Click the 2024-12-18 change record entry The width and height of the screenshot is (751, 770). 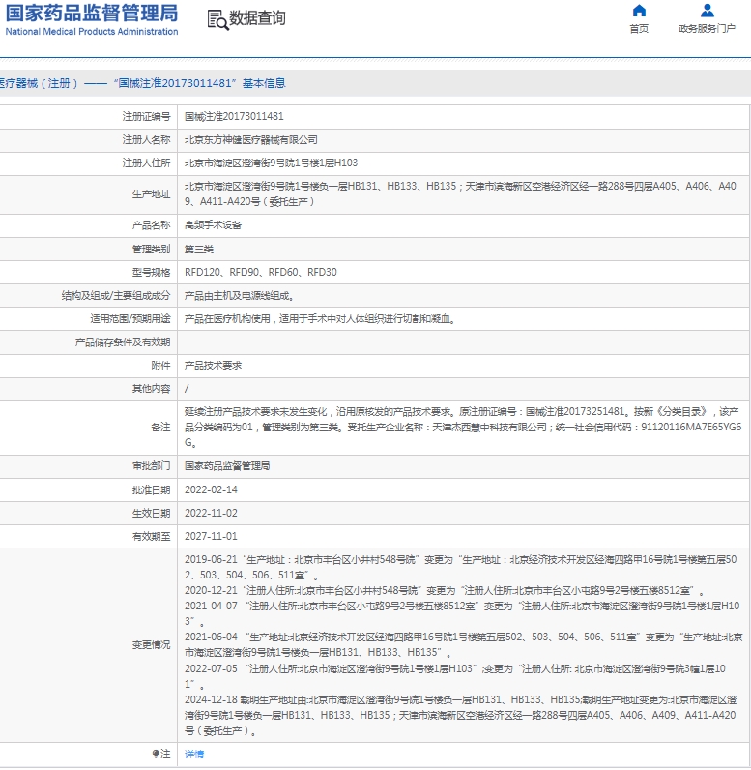460,715
